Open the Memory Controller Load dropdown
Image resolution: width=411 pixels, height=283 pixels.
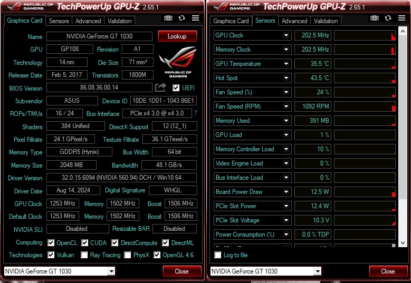pyautogui.click(x=286, y=149)
